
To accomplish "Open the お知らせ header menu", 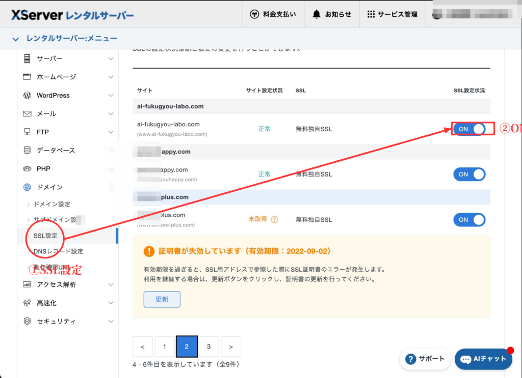I will click(332, 14).
